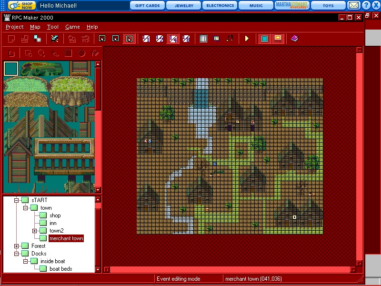381x286 pixels.
Task: Switch to Event layer editing mode
Action: click(129, 39)
